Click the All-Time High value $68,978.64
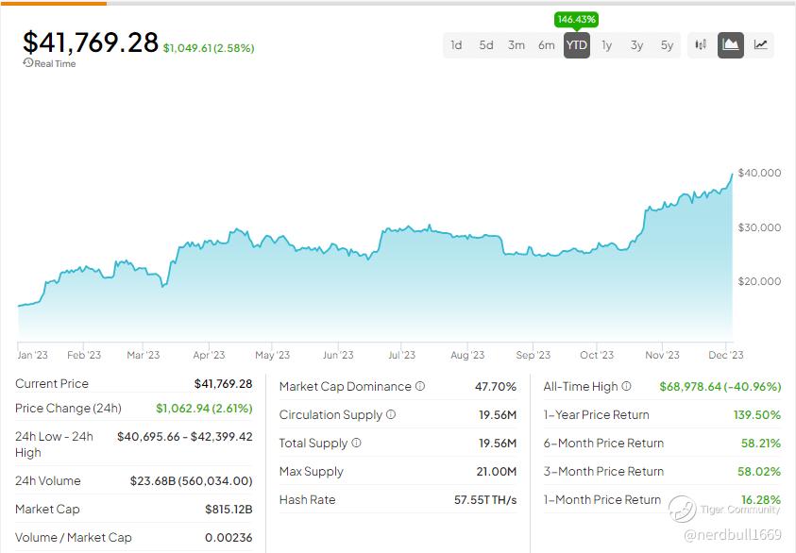This screenshot has height=553, width=796. [x=720, y=387]
